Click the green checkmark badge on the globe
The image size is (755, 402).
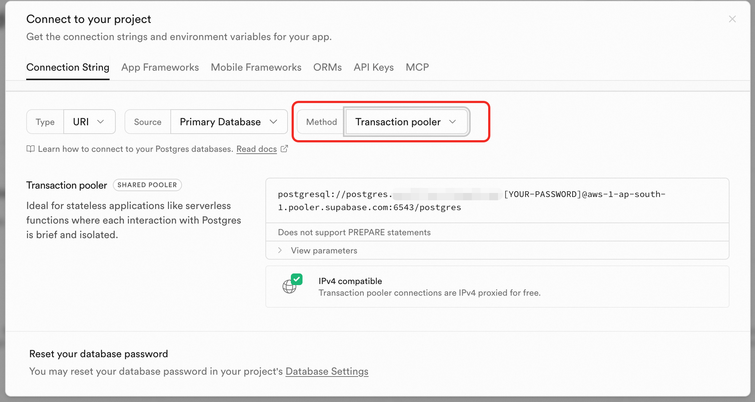tap(297, 279)
